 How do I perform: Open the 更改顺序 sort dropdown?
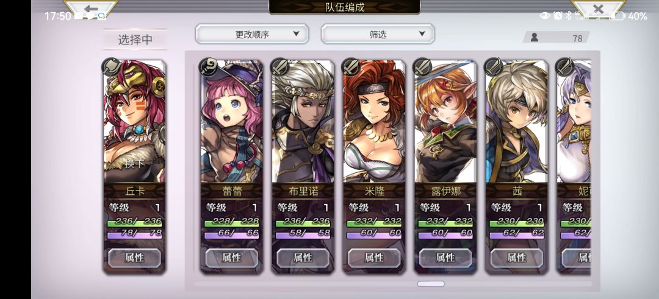pos(252,34)
